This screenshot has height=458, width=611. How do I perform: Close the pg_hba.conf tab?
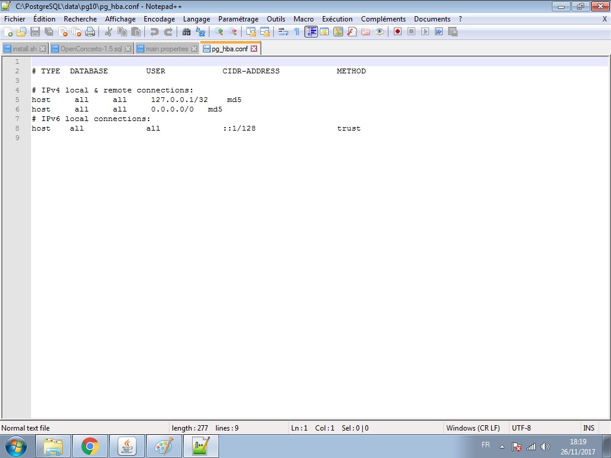[x=254, y=49]
